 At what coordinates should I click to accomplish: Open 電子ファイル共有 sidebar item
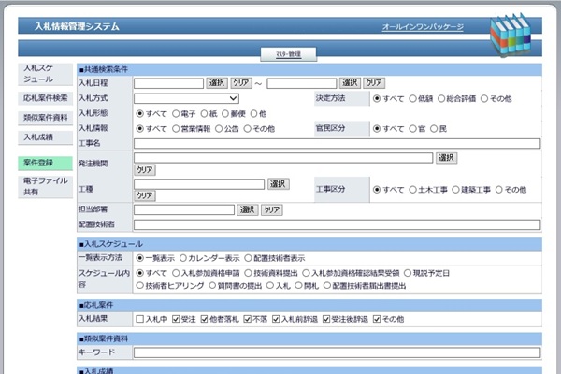coord(43,185)
